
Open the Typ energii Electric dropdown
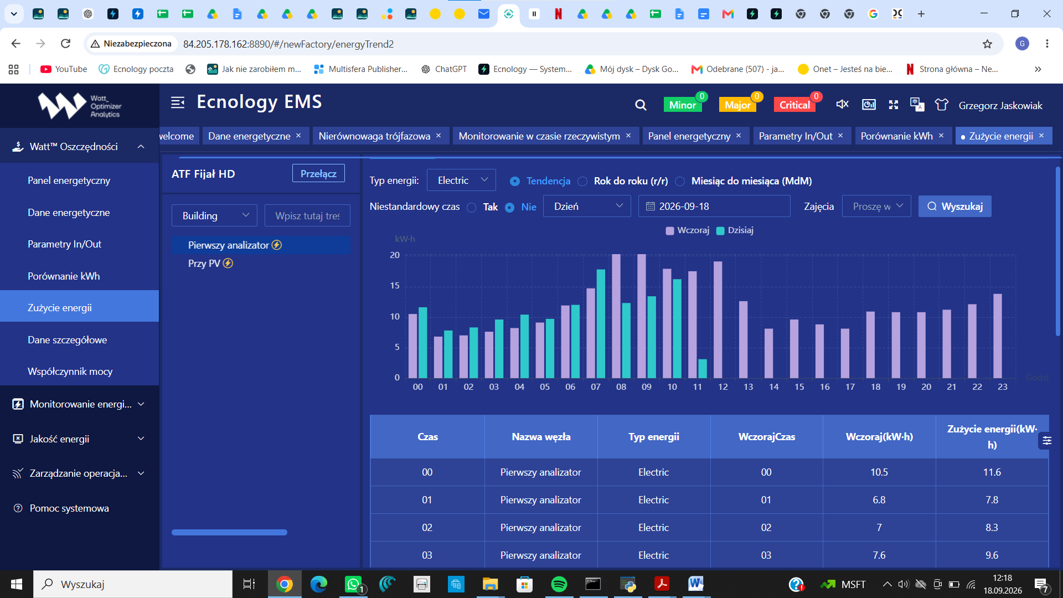(461, 181)
